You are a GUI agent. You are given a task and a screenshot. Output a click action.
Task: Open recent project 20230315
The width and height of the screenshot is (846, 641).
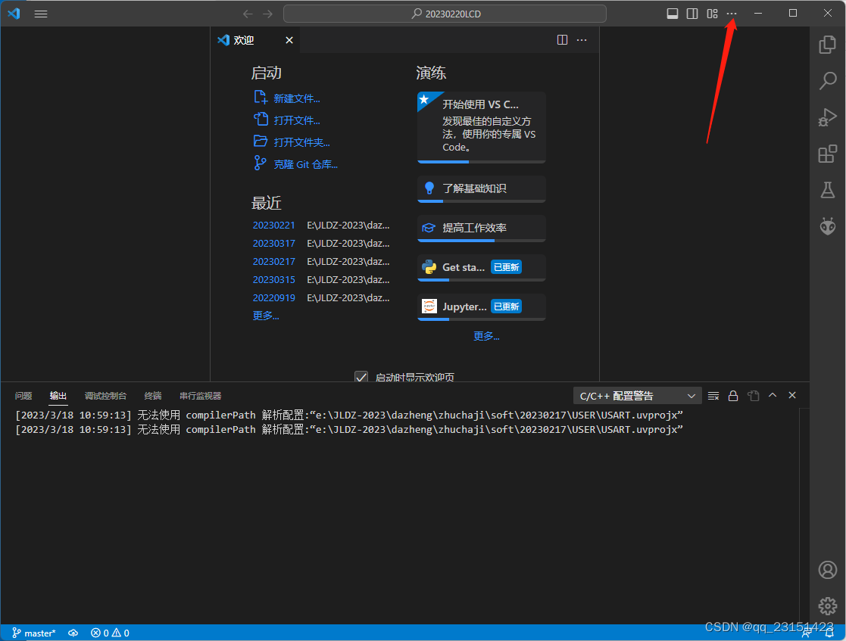point(273,280)
